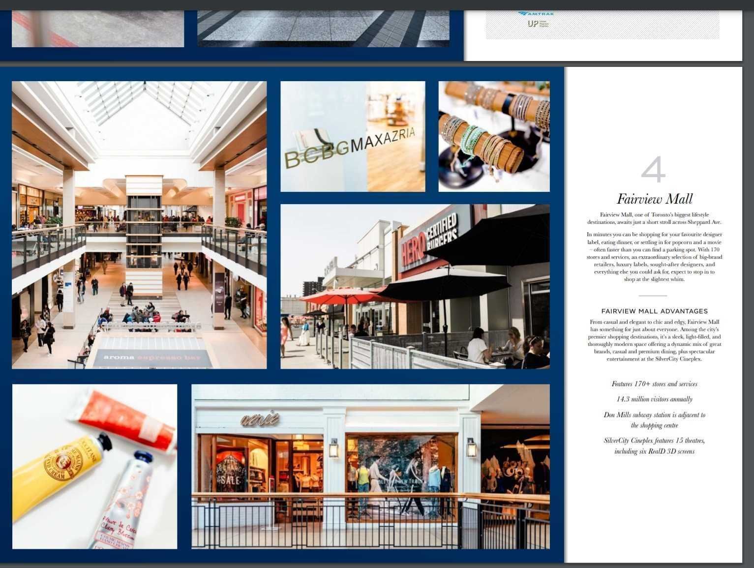Select the hand cream tubes photo
Image resolution: width=754 pixels, height=568 pixels.
[94, 466]
